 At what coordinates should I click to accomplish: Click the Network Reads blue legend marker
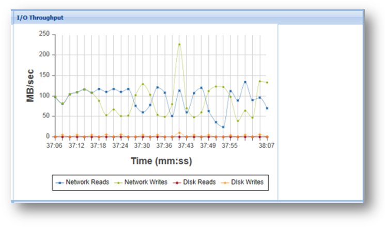(x=60, y=183)
